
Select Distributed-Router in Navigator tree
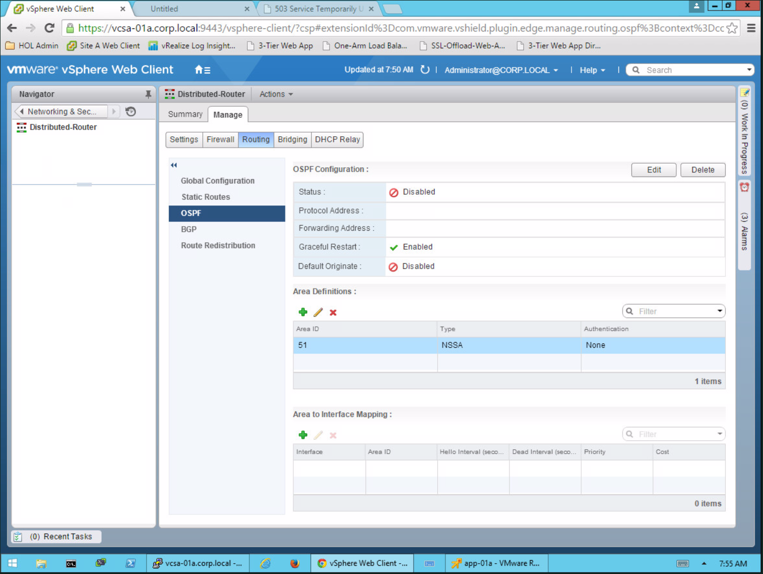click(63, 127)
